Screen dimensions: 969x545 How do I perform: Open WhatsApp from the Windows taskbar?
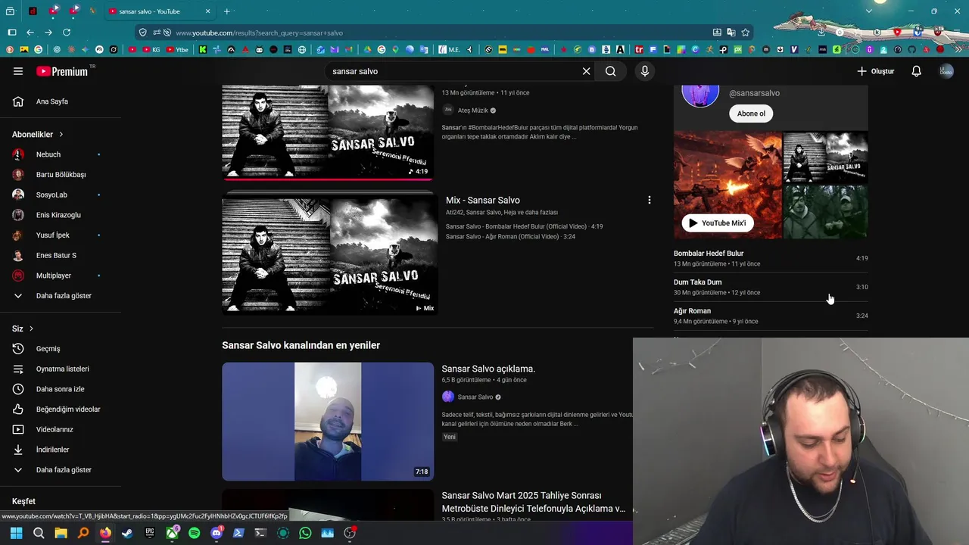click(x=305, y=533)
